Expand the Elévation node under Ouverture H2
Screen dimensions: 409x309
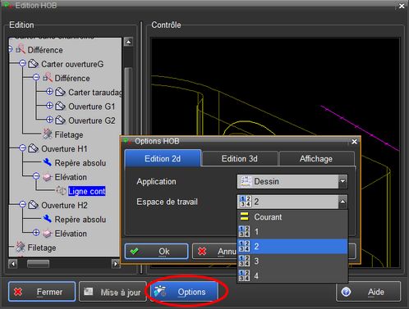(x=36, y=233)
